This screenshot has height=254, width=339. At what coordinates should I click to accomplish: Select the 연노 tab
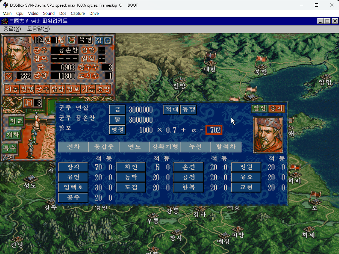click(x=134, y=147)
